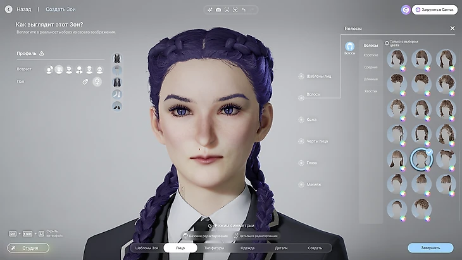Screen dimensions: 462x260
Task: Select the Лицо tab
Action: coord(180,248)
